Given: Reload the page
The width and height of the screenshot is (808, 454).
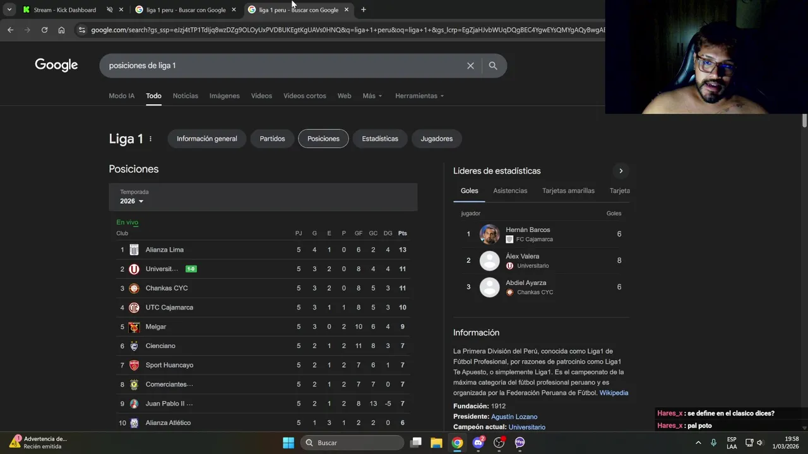Looking at the screenshot, I should point(44,30).
